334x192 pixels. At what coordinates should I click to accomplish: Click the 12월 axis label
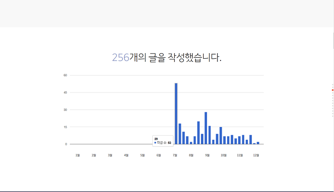pos(256,155)
